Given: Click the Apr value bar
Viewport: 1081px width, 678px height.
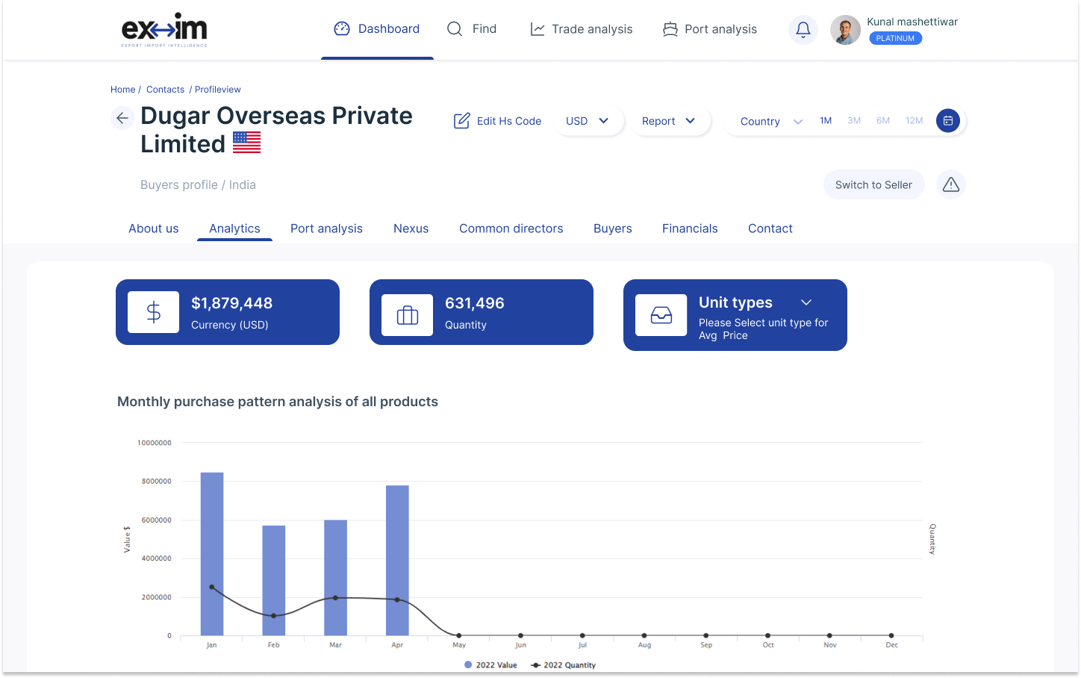Looking at the screenshot, I should click(397, 561).
